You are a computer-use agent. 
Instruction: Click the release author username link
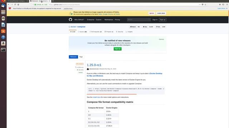tap(94, 69)
